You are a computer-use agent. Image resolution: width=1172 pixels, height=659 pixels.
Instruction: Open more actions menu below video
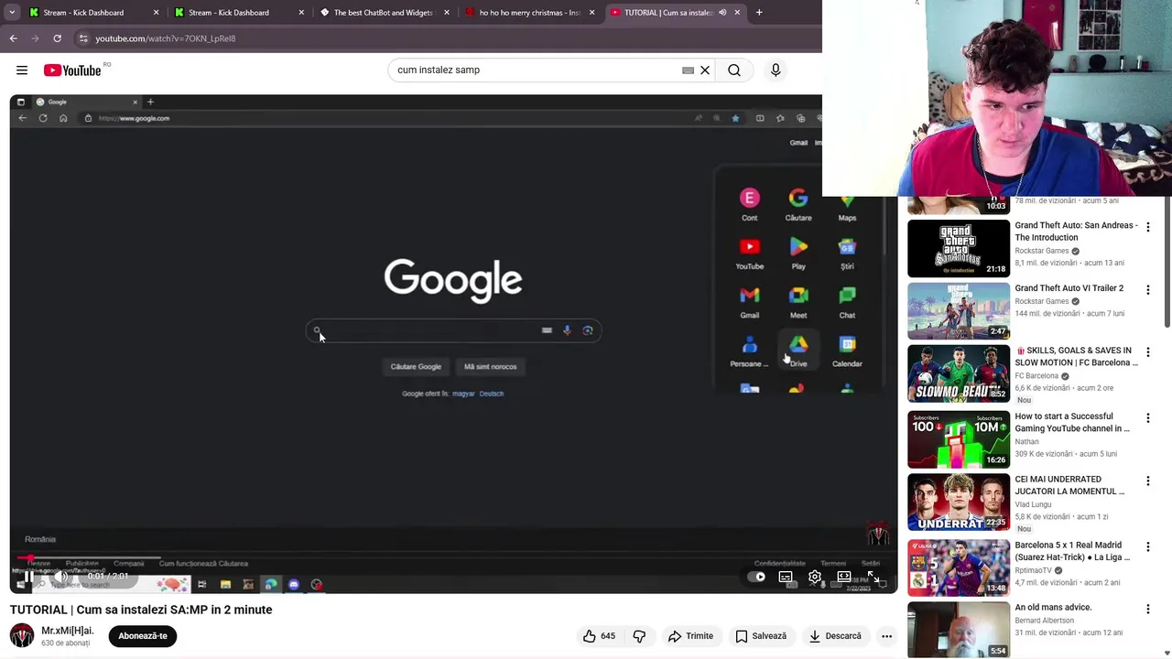tap(886, 636)
